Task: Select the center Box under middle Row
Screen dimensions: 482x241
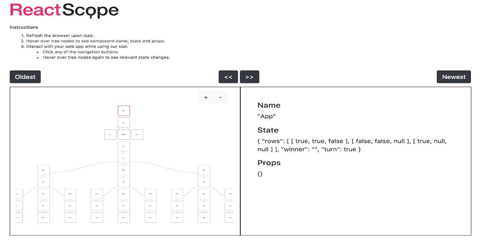Action: (124, 194)
